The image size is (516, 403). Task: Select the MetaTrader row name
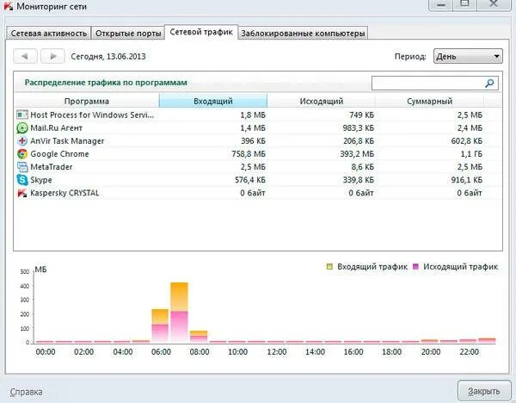pos(52,167)
